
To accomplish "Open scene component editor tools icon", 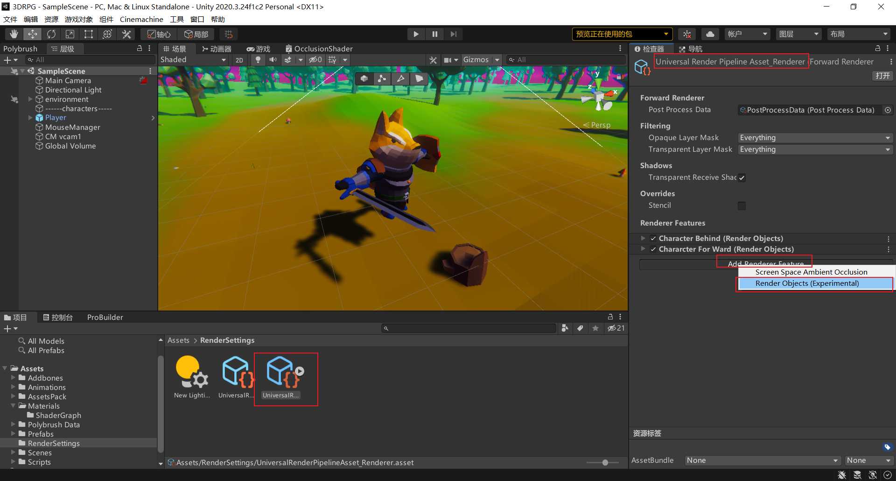I will [x=433, y=60].
